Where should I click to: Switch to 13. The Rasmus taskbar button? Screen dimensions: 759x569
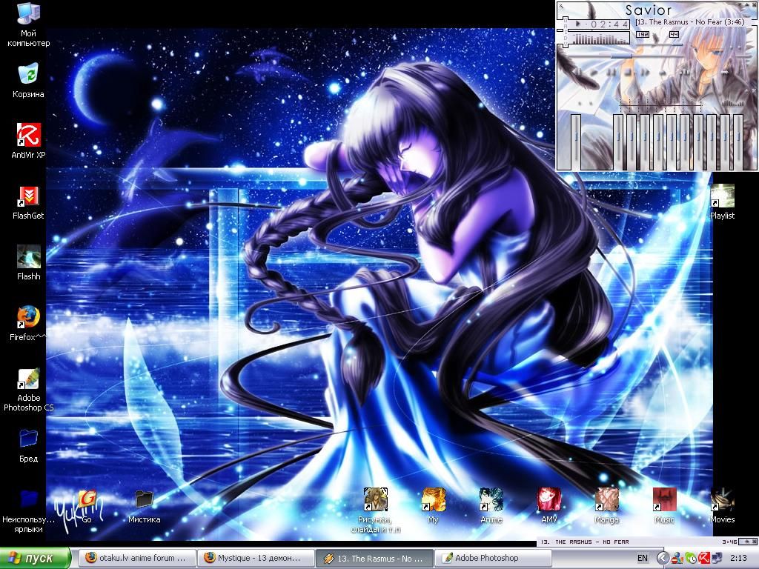click(x=374, y=558)
